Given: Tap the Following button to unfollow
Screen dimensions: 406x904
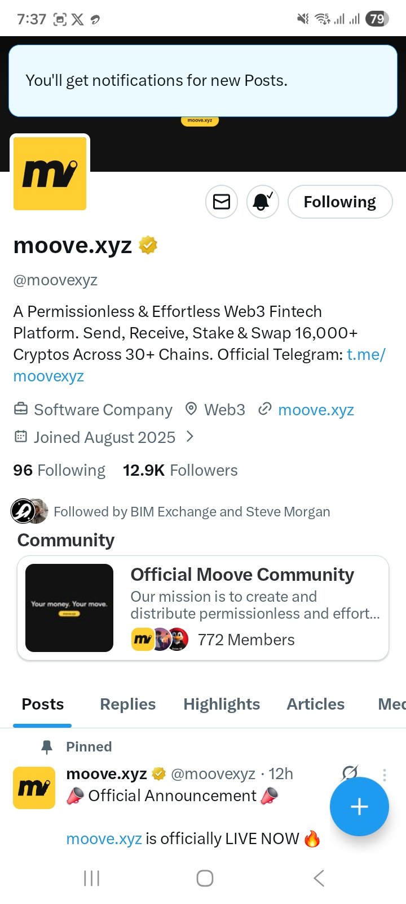Looking at the screenshot, I should click(340, 202).
